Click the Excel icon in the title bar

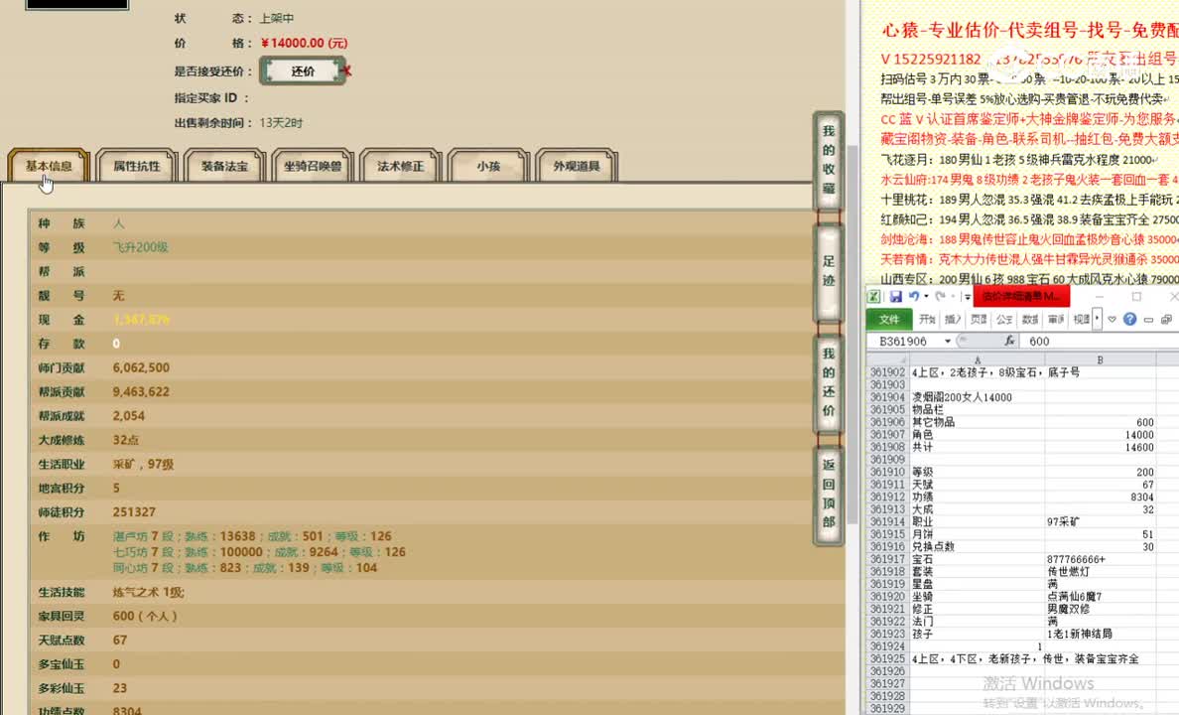pos(872,296)
